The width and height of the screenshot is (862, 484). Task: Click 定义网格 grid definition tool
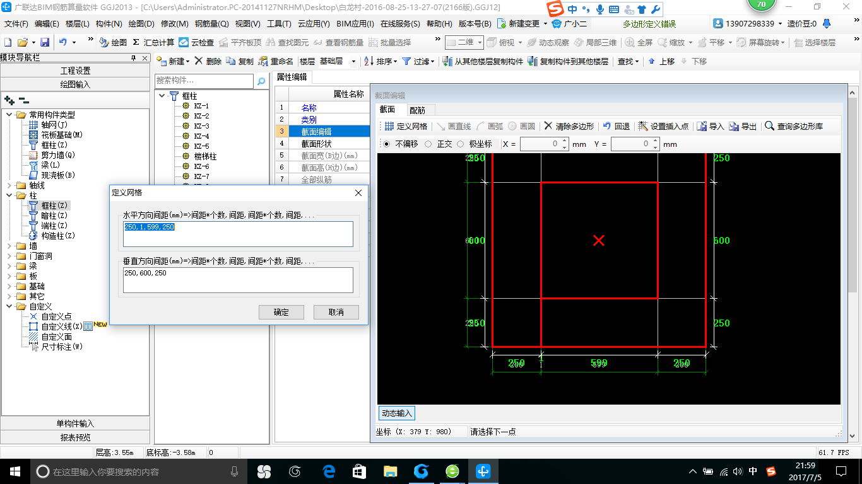tap(406, 126)
